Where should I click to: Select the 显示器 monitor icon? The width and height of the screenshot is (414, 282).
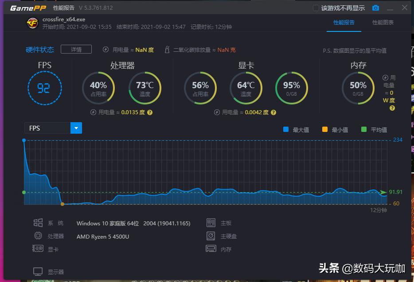point(39,270)
